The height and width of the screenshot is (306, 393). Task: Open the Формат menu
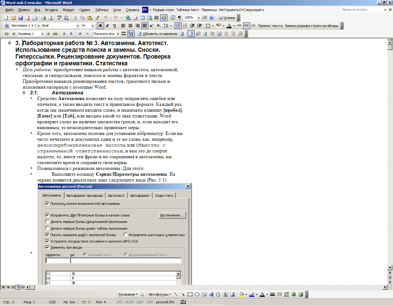click(68, 10)
